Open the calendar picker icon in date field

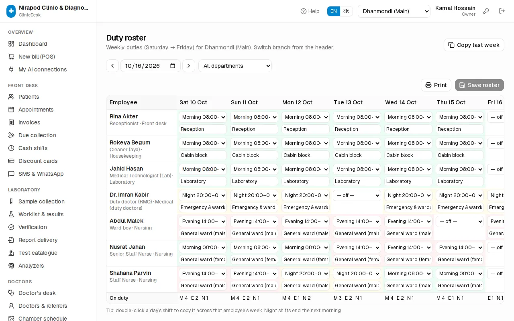173,66
